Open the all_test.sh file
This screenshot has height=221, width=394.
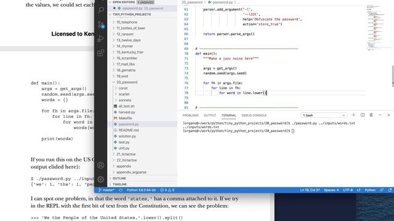[126, 106]
